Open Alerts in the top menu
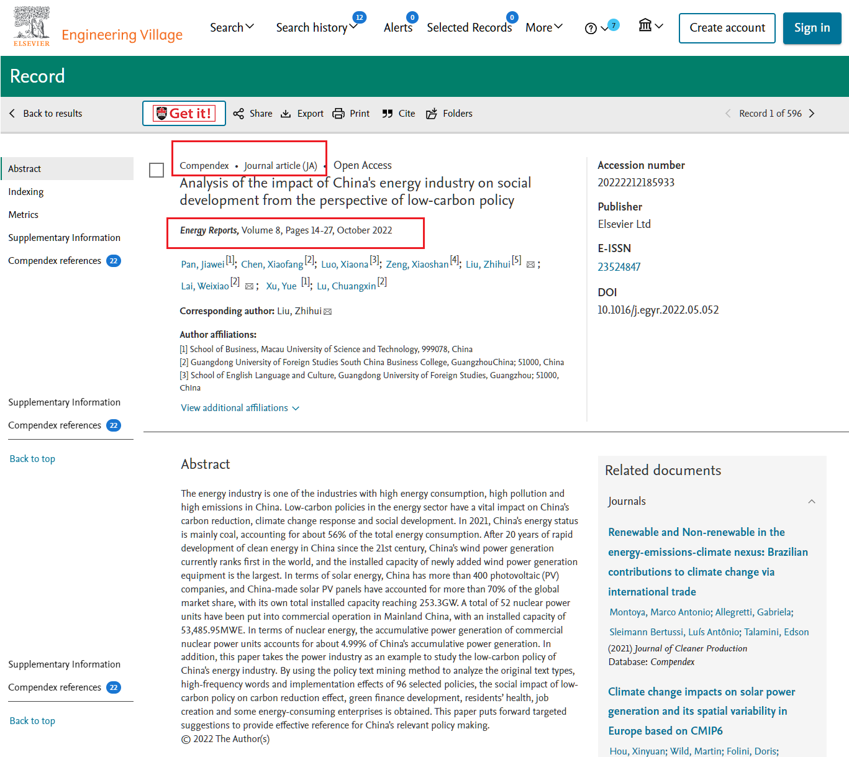Image resolution: width=849 pixels, height=757 pixels. tap(398, 27)
